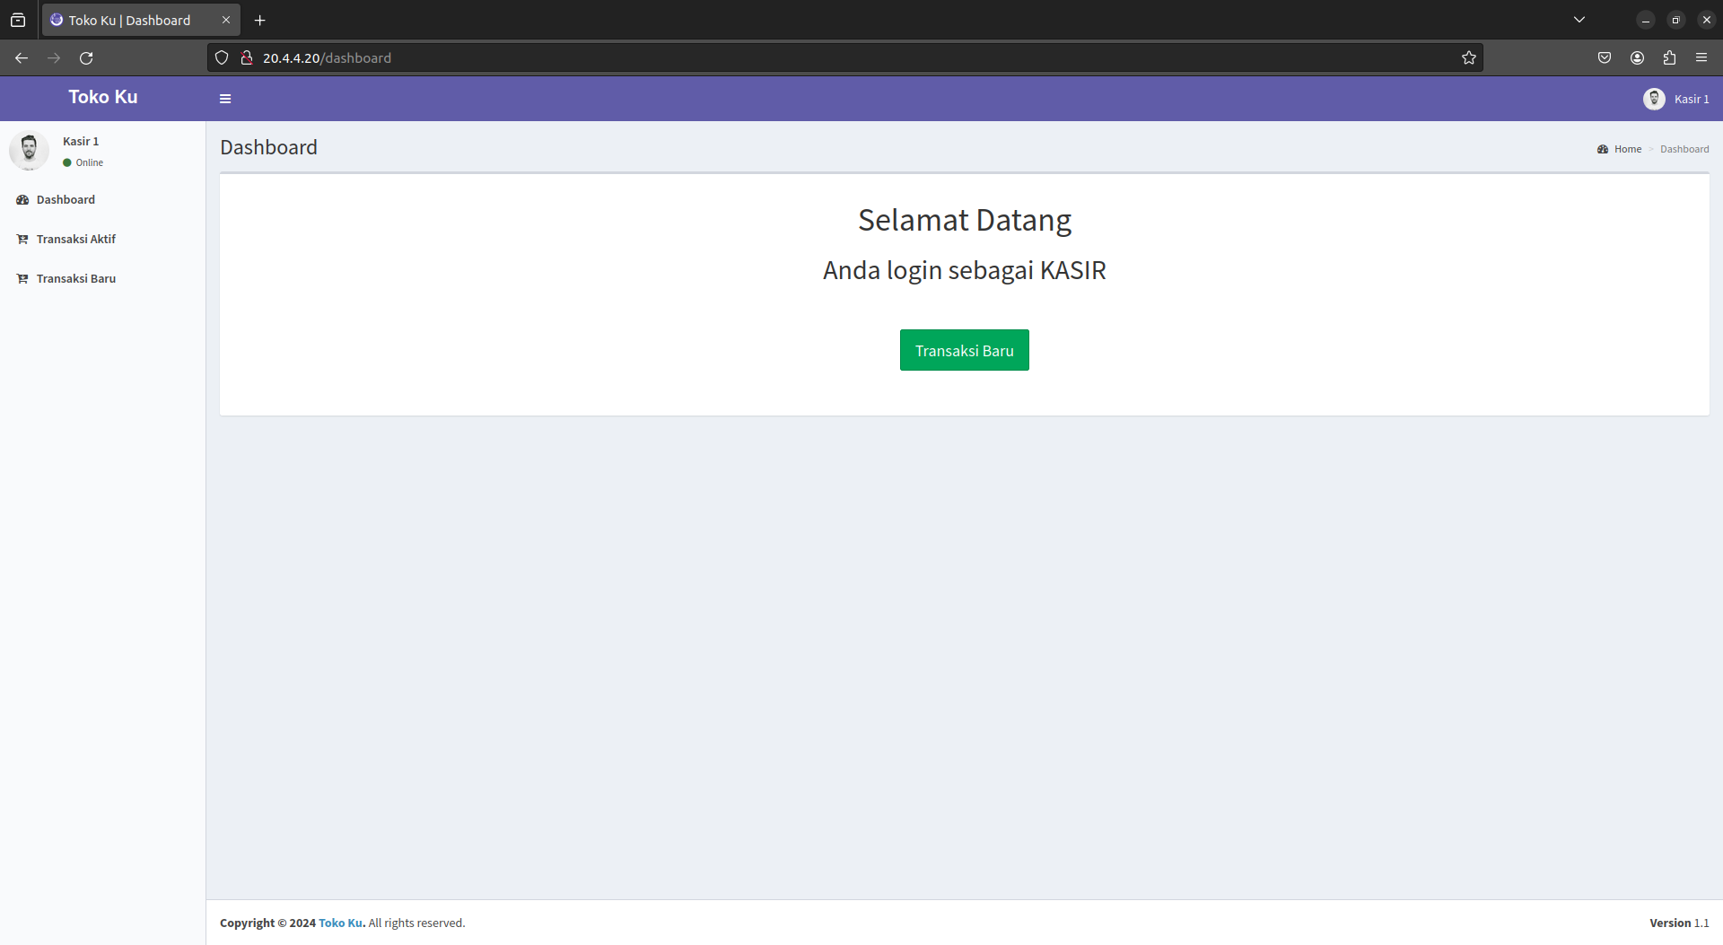Click the recent browsing tab overview icon
This screenshot has height=945, width=1723.
18,20
